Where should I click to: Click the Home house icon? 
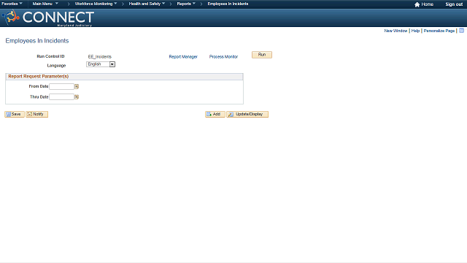coord(417,4)
